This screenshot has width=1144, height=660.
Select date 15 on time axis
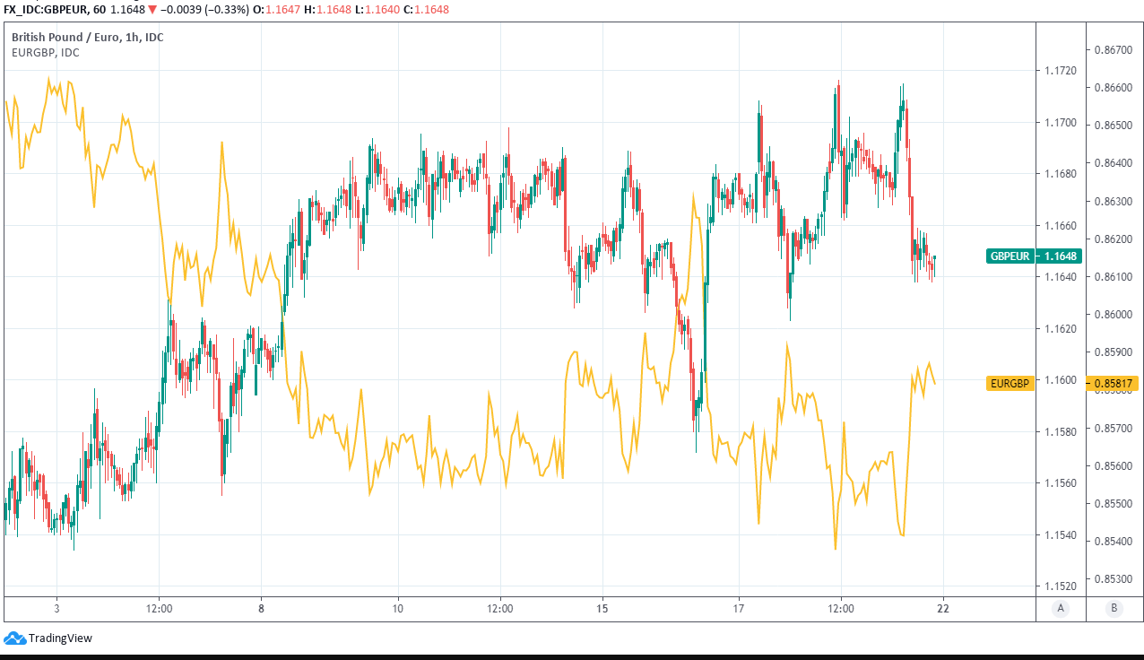click(x=602, y=608)
